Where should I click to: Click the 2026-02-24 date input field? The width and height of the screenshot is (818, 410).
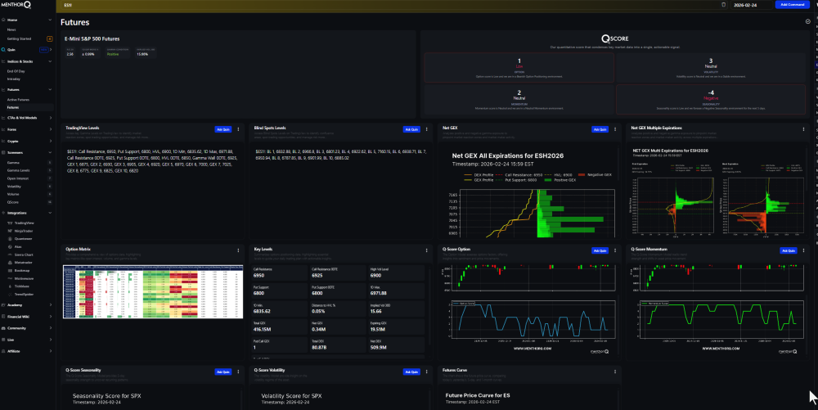(x=748, y=5)
